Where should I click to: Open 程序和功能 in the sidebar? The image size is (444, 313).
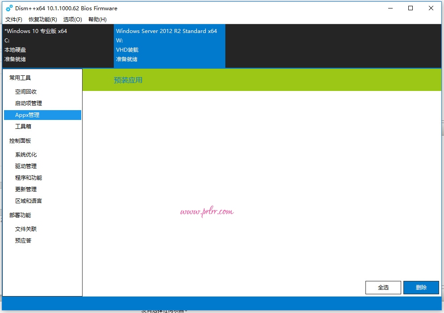coord(29,177)
